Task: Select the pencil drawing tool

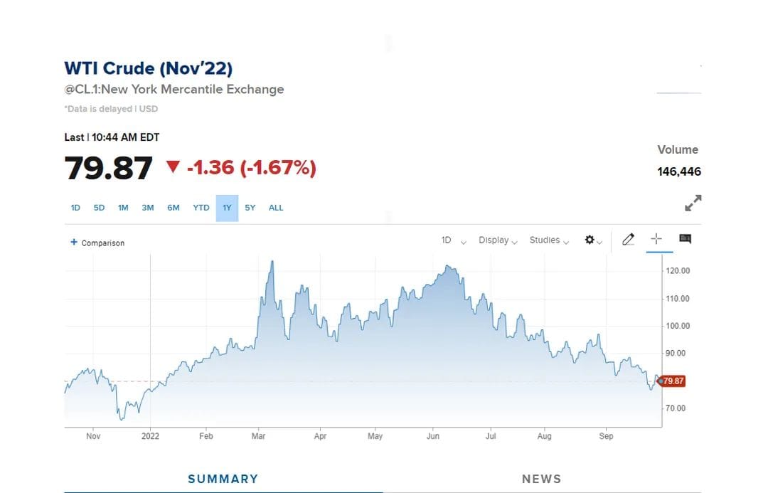Action: 628,240
